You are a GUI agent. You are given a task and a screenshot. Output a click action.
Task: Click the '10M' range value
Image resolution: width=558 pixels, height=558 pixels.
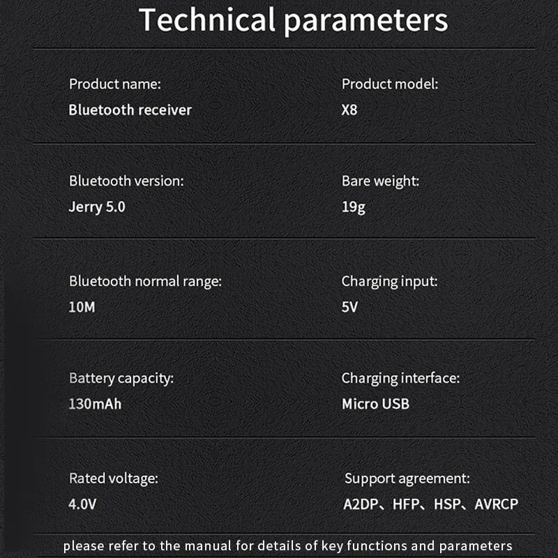(82, 307)
